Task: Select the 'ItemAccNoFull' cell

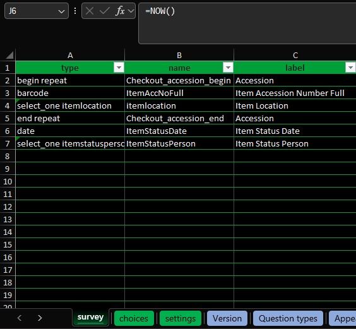Action: [x=179, y=93]
